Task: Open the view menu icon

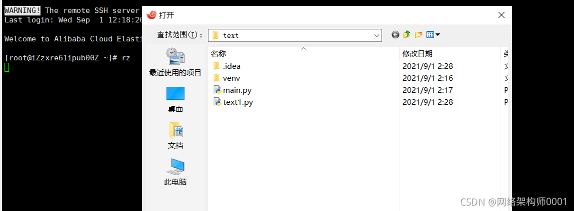Action: click(430, 35)
